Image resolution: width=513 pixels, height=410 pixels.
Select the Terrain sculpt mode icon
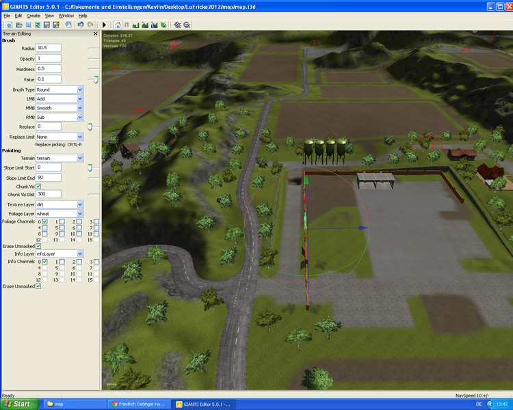point(136,25)
